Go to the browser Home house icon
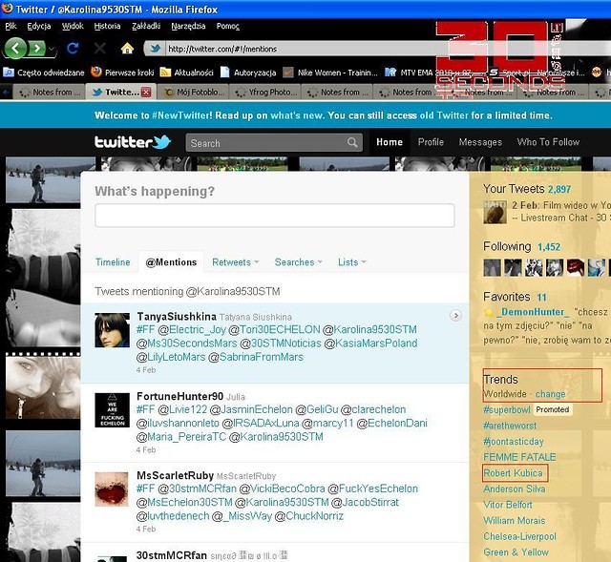 click(127, 49)
